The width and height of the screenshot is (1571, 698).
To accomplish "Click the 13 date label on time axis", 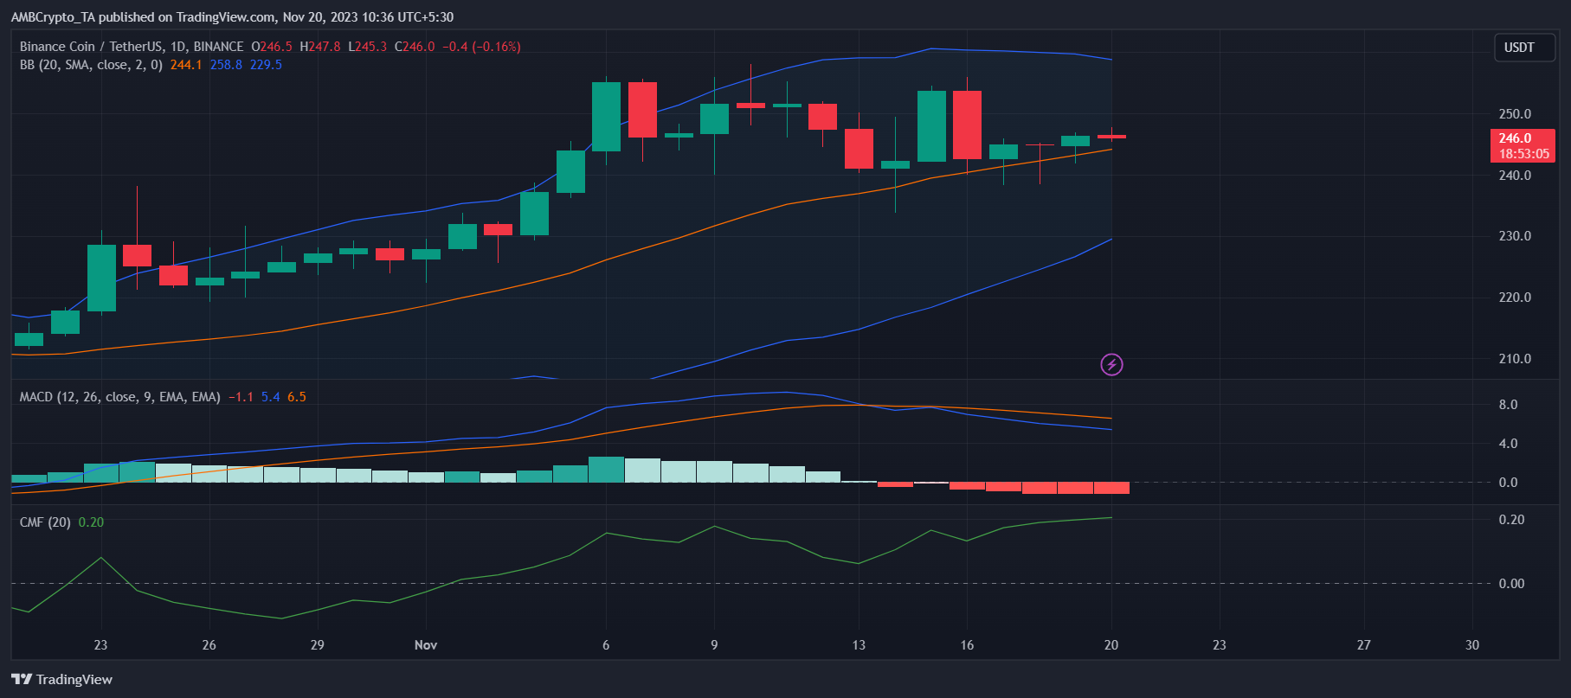I will coord(859,645).
